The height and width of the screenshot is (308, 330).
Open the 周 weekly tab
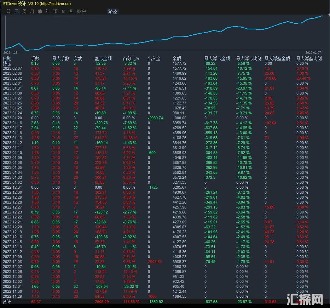[x=24, y=11]
